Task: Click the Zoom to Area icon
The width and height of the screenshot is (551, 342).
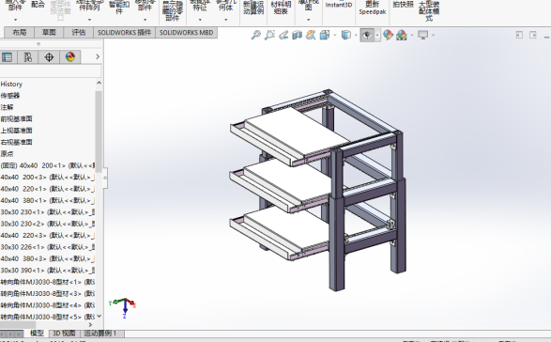Action: (x=269, y=35)
